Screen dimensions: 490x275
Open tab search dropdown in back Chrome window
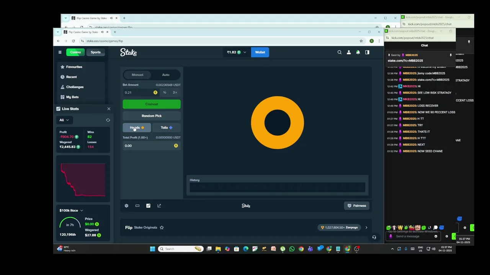(65, 18)
